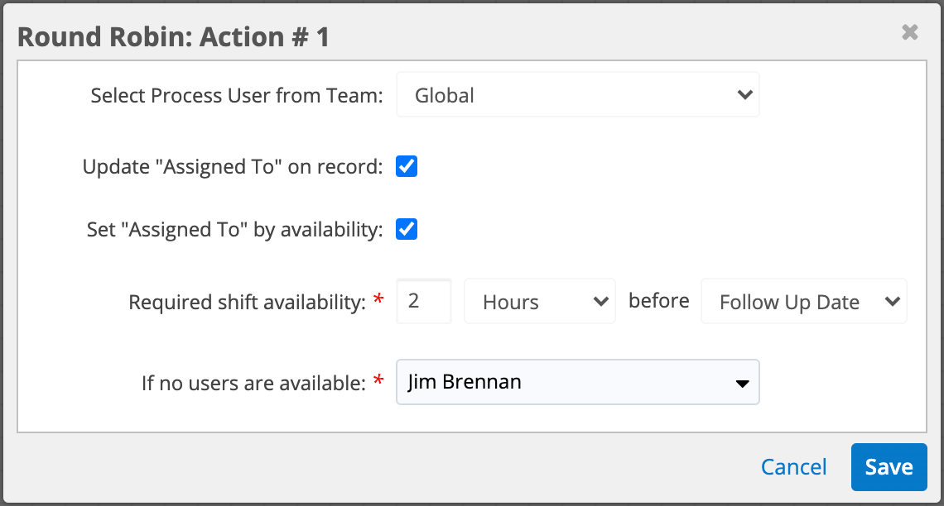The image size is (944, 506).
Task: Click the caret arrow beside Jim Brennan
Action: click(743, 383)
